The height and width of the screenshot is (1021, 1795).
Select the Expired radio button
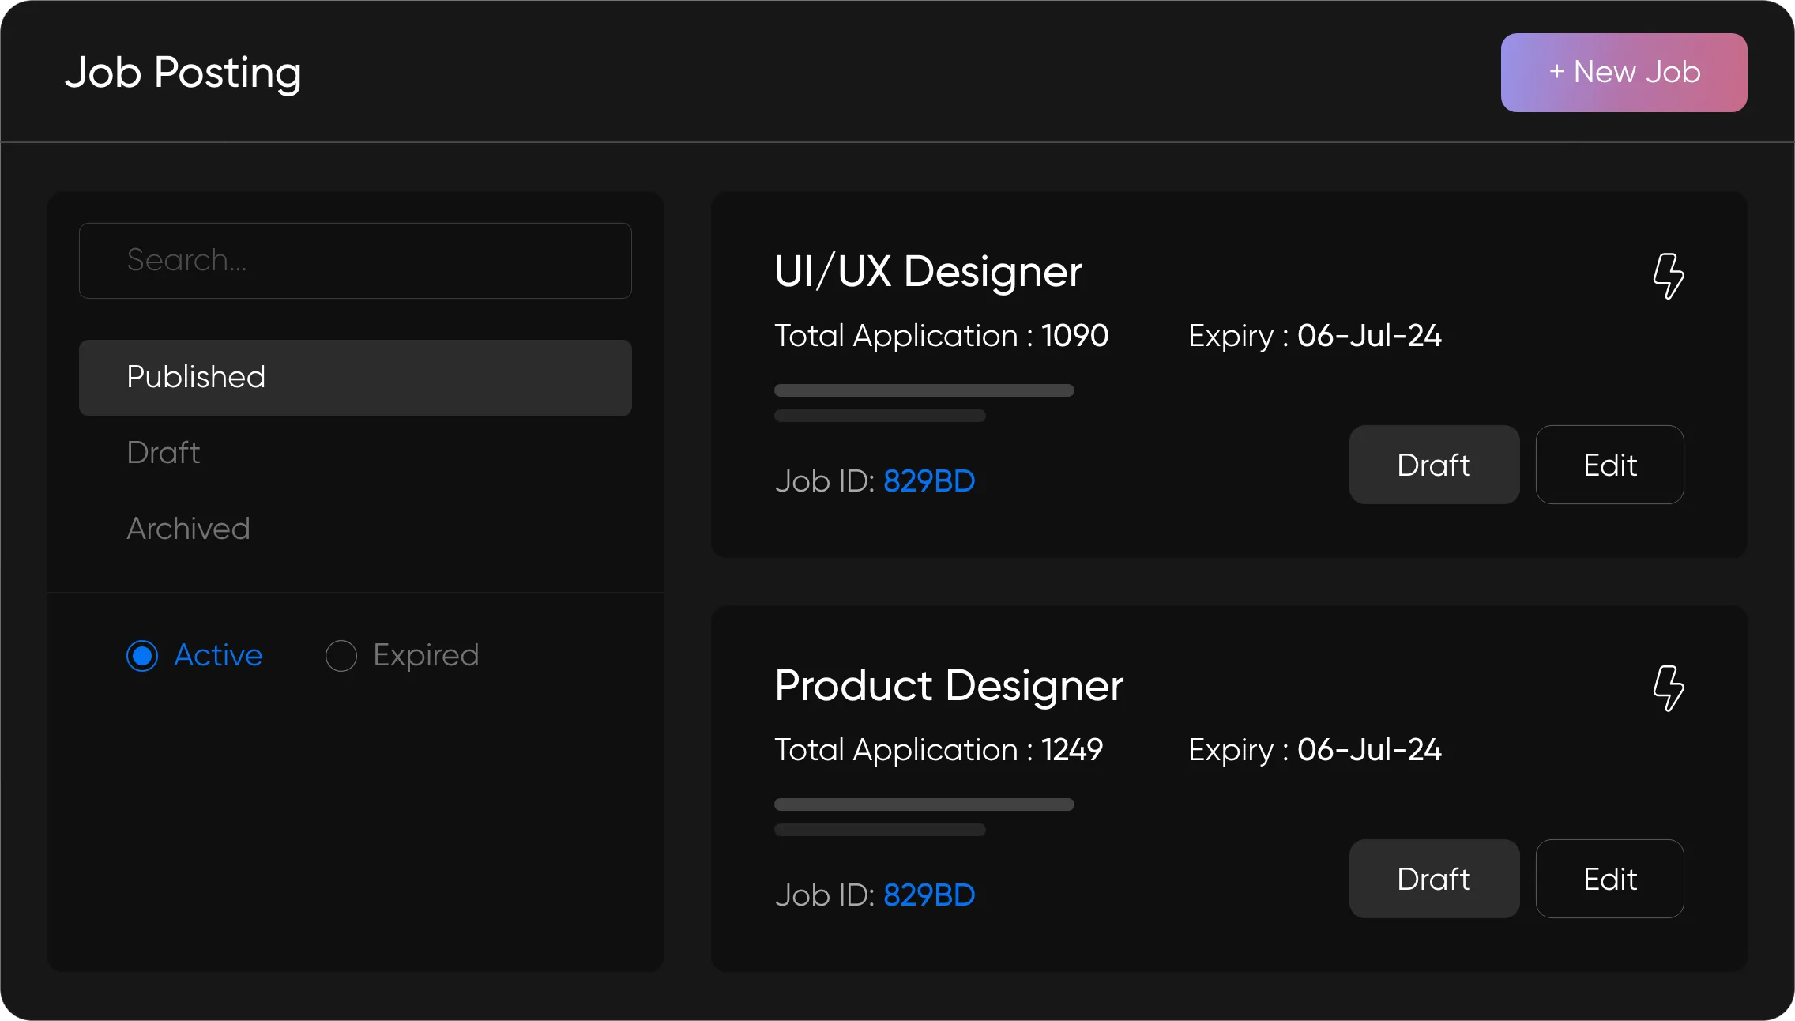(x=341, y=655)
